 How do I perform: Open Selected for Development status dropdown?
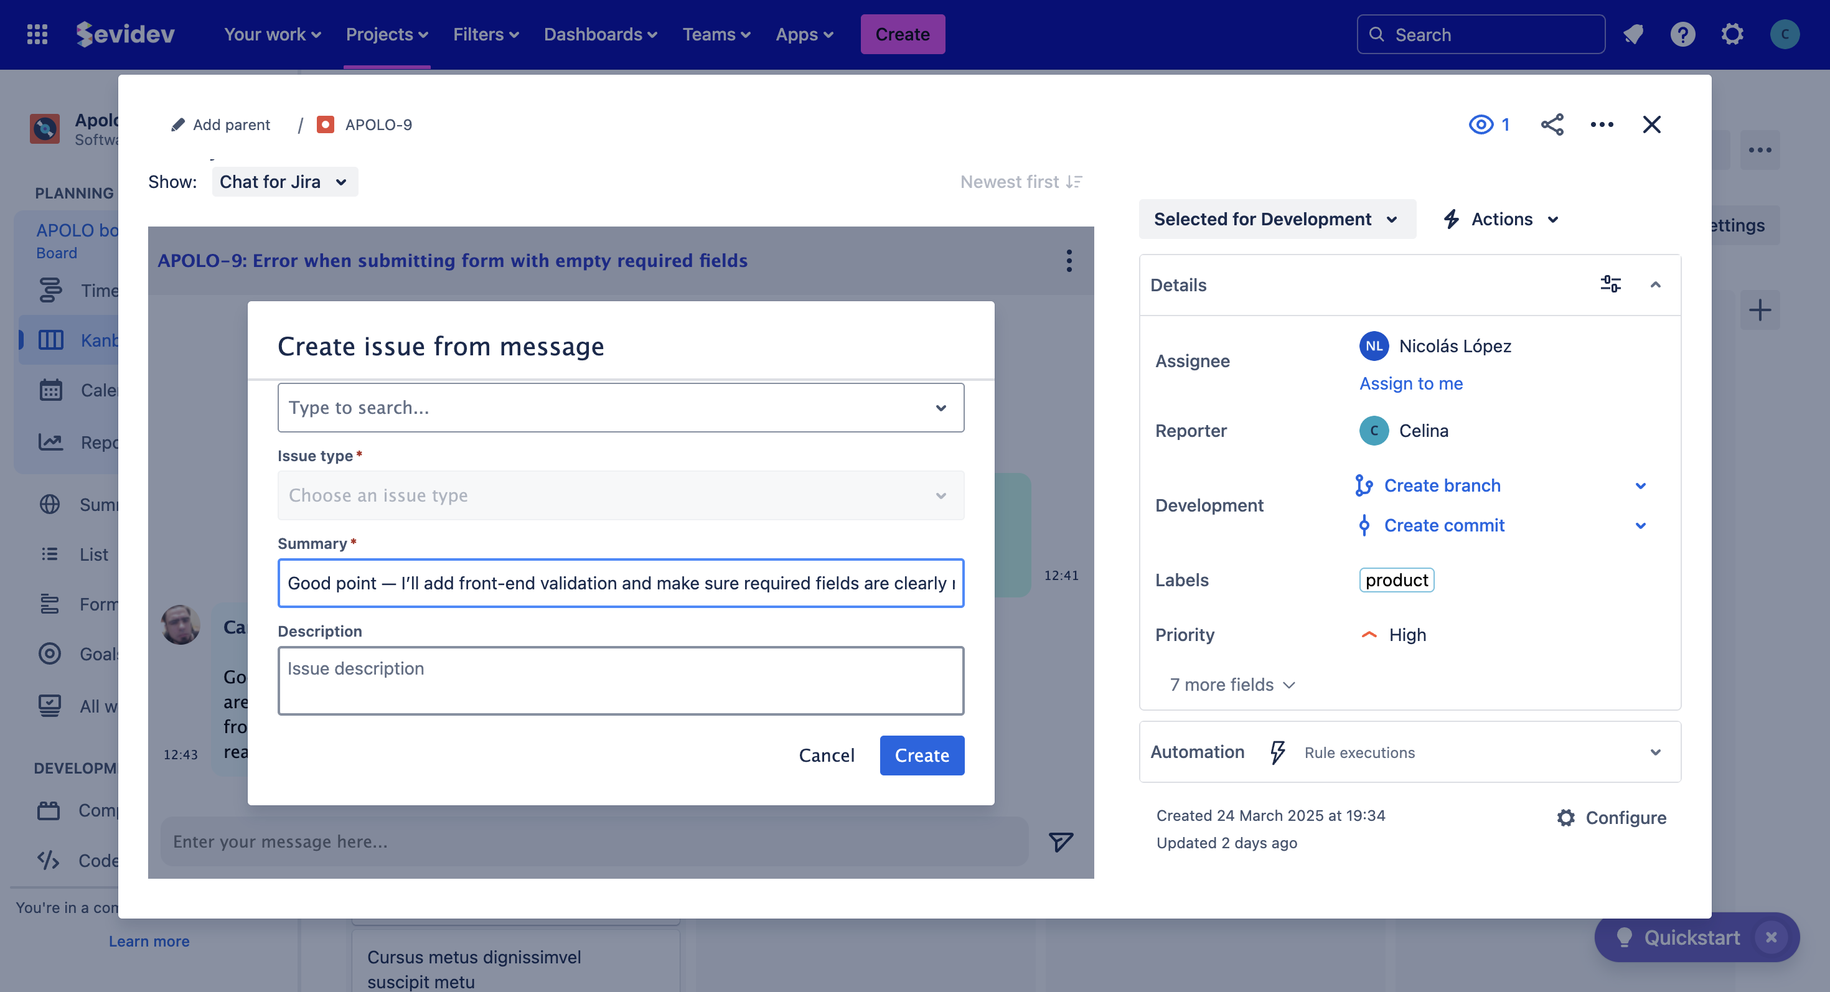(x=1277, y=218)
